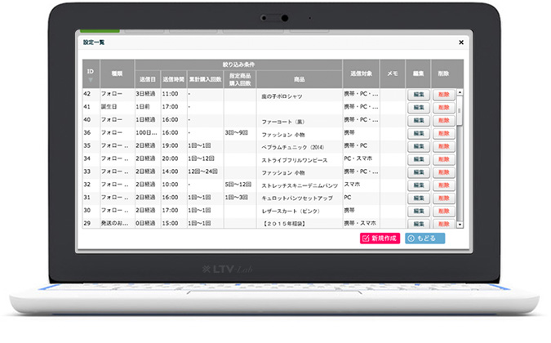Image resolution: width=551 pixels, height=343 pixels.
Task: Click PC・スマホ target cell in row 34
Action: pyautogui.click(x=362, y=158)
